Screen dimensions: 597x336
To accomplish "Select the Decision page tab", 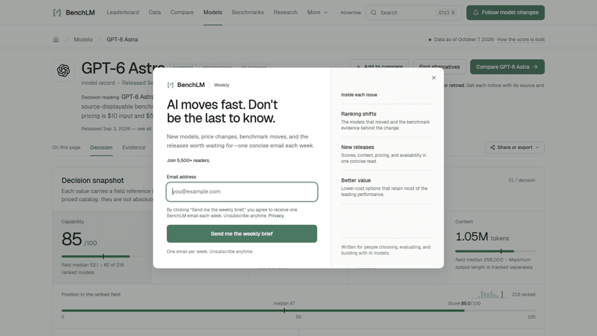I will 102,147.
